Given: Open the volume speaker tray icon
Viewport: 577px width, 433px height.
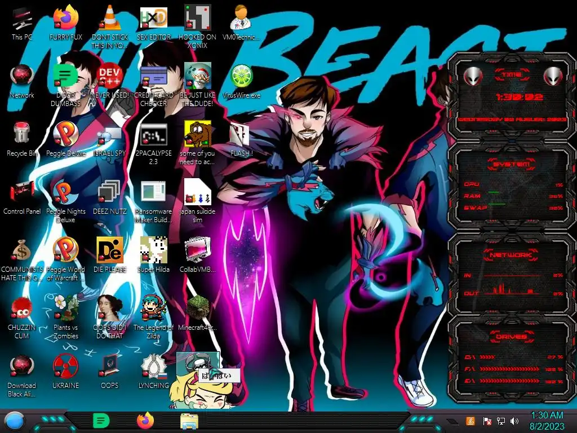Looking at the screenshot, I should [x=514, y=421].
